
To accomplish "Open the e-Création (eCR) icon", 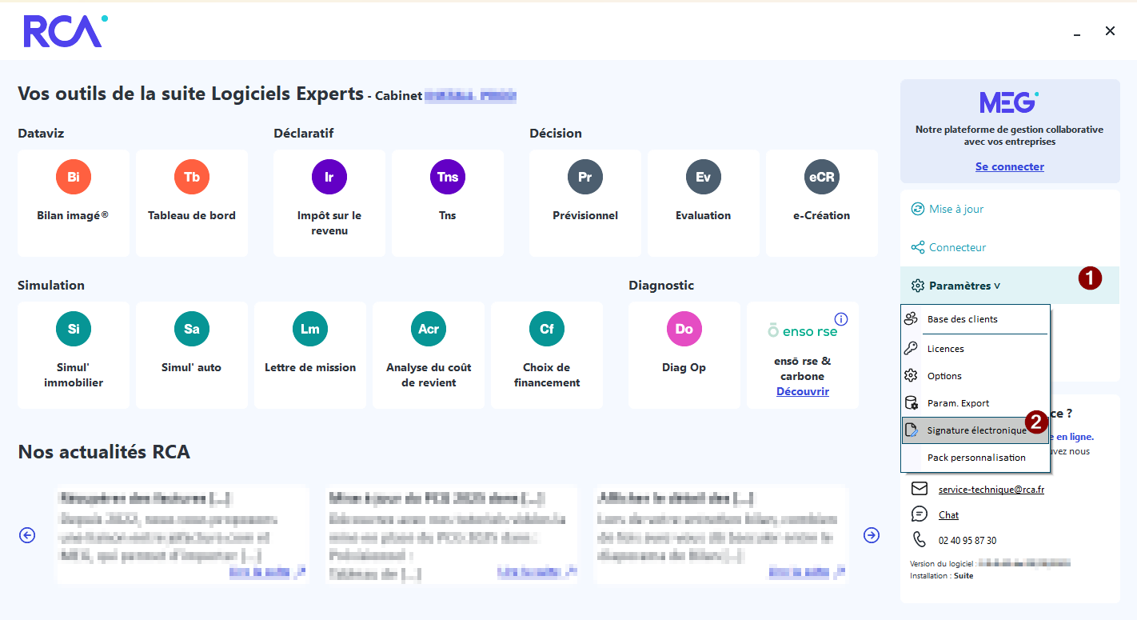I will click(x=822, y=177).
